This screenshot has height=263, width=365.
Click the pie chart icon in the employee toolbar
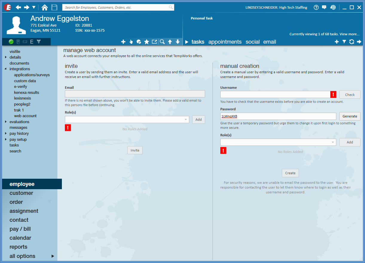point(139,42)
